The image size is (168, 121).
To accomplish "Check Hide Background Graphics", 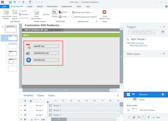I will pyautogui.click(x=73, y=17).
